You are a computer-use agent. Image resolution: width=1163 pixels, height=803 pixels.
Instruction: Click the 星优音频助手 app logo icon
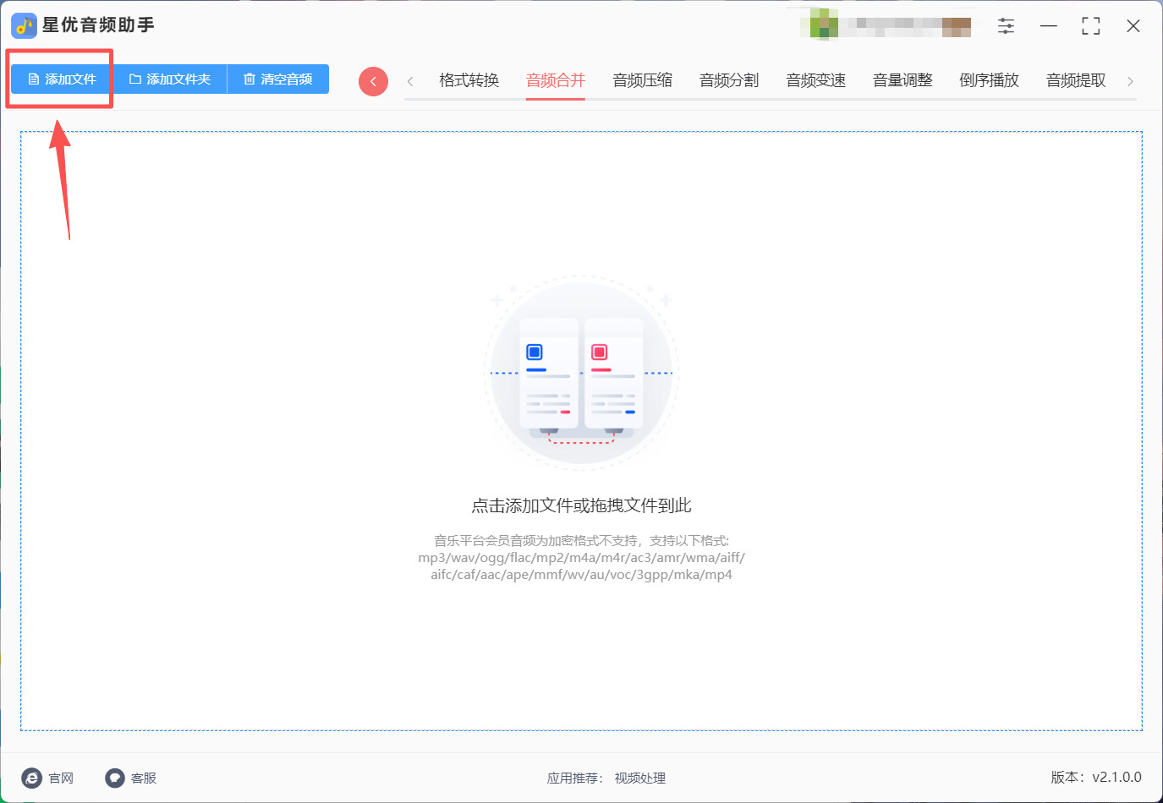click(24, 25)
